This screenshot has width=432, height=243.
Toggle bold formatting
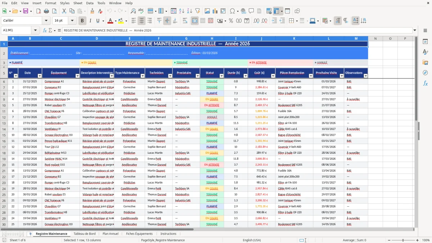[x=82, y=21]
